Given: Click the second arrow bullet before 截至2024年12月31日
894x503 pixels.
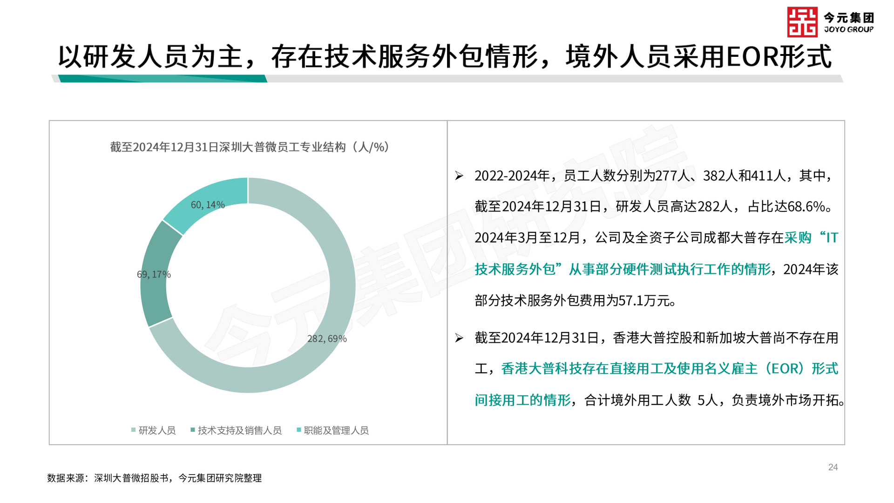Looking at the screenshot, I should coord(459,338).
